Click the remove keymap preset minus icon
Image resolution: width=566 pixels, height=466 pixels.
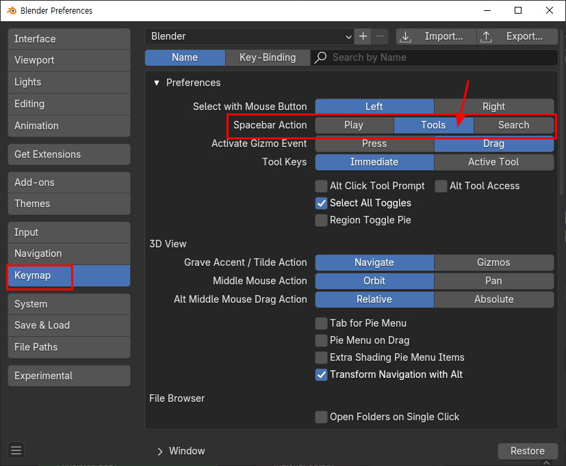(x=380, y=36)
